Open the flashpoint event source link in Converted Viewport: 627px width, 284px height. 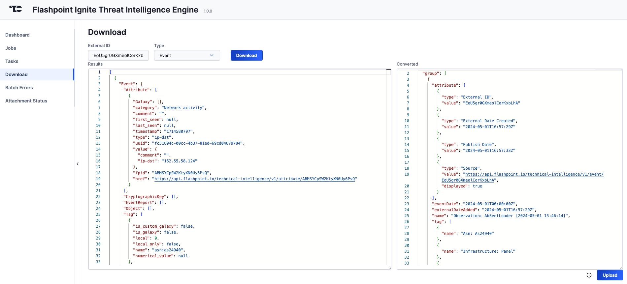tap(534, 174)
